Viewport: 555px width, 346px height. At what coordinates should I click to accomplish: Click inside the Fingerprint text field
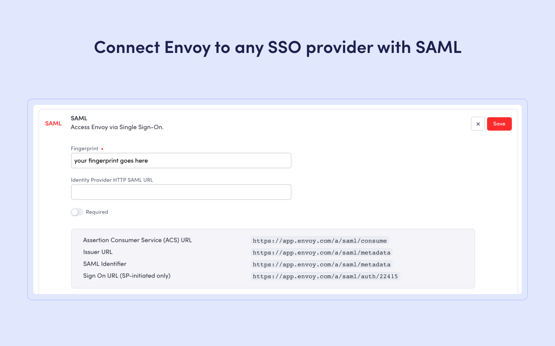coord(181,160)
